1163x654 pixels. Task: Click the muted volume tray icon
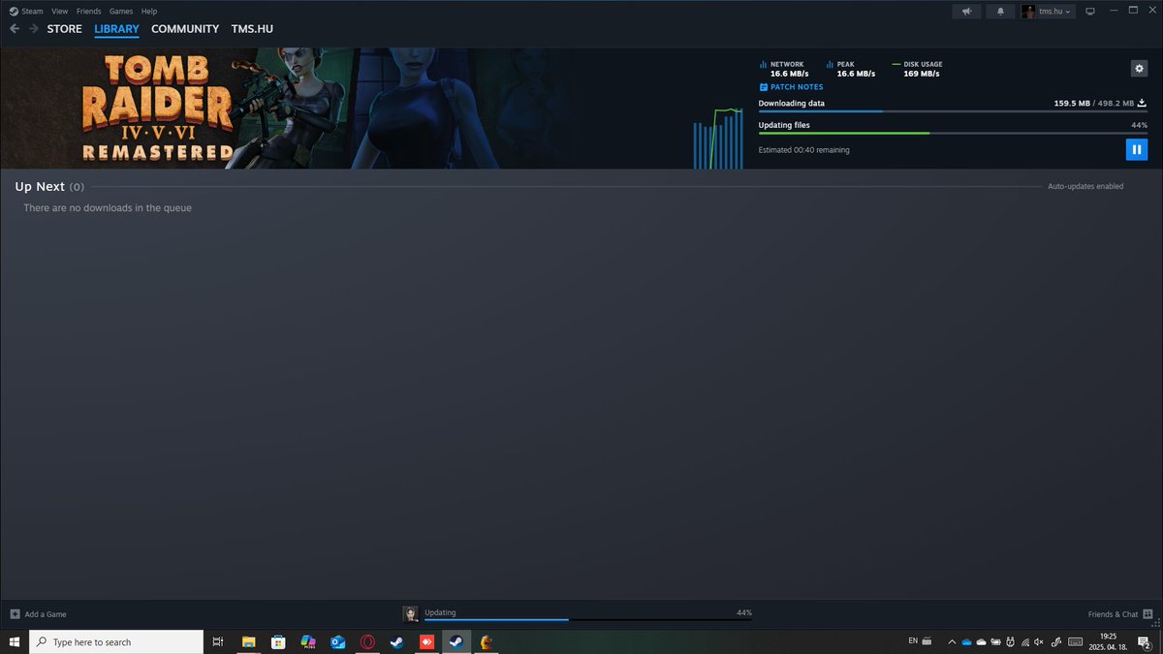click(1040, 641)
